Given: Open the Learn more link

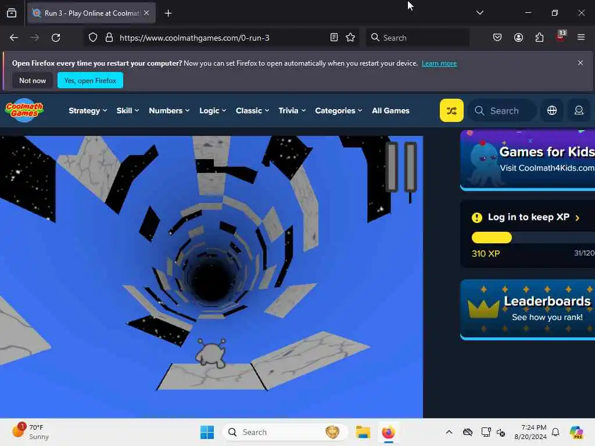Looking at the screenshot, I should (x=439, y=63).
